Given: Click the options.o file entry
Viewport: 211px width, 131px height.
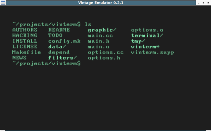Looking at the screenshot, I should (x=147, y=30).
